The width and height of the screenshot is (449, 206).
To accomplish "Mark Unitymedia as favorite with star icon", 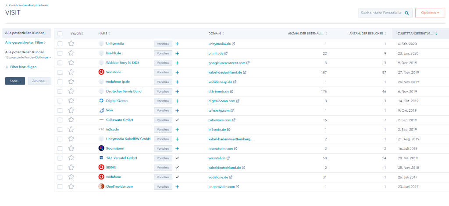I will [71, 44].
